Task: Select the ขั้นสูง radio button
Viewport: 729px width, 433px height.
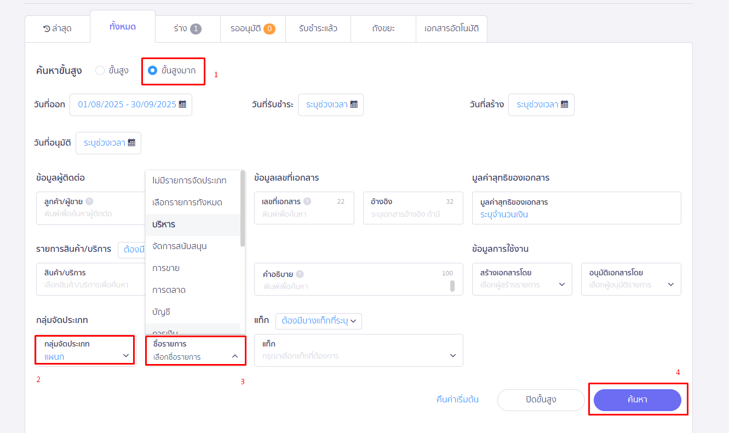Action: pos(100,70)
